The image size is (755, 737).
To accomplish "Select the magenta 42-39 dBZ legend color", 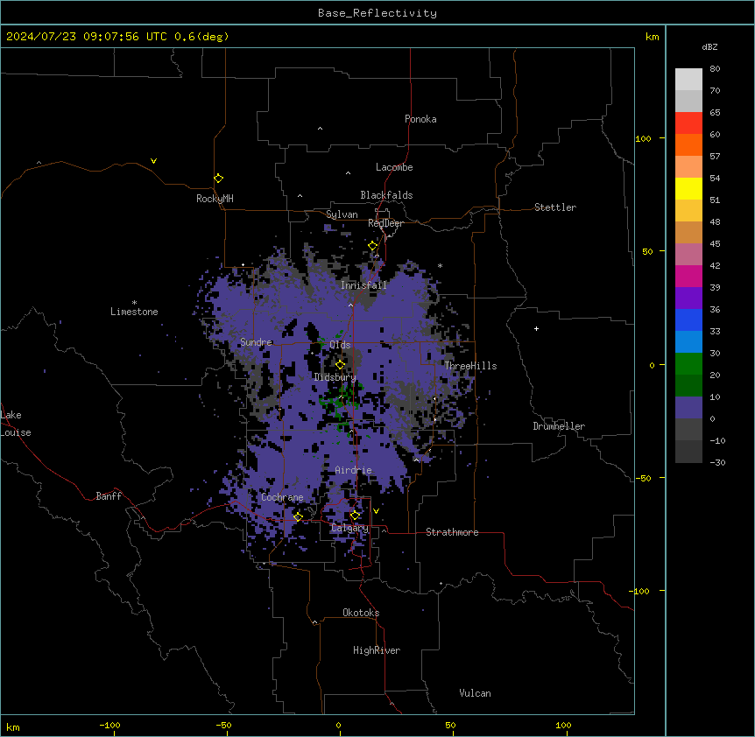I will point(688,277).
